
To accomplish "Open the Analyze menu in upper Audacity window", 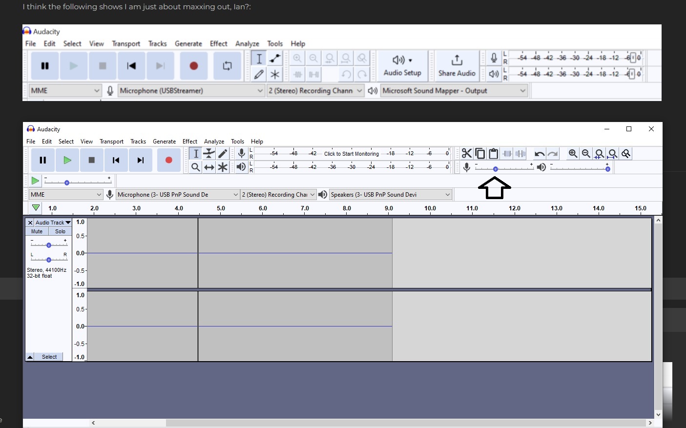I will 247,43.
